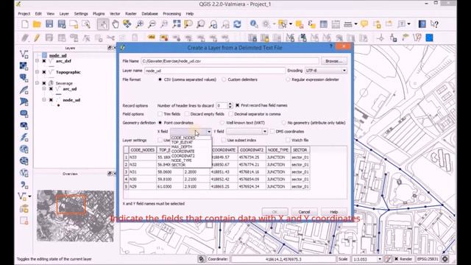Click the Layer name input field

tap(215, 71)
